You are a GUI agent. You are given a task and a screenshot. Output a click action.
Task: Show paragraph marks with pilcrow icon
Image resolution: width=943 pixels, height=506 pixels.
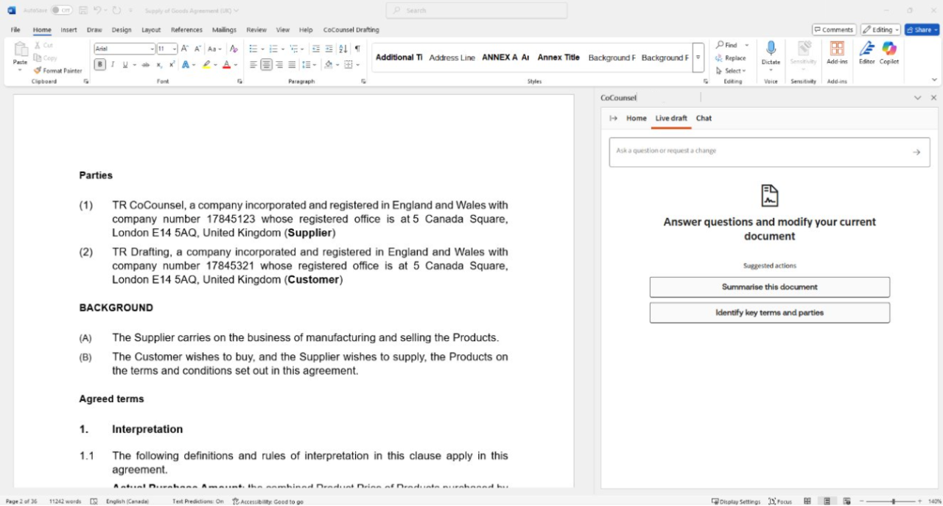[357, 49]
